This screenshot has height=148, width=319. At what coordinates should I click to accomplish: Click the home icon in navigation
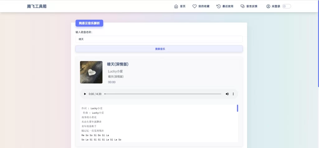[x=176, y=6]
